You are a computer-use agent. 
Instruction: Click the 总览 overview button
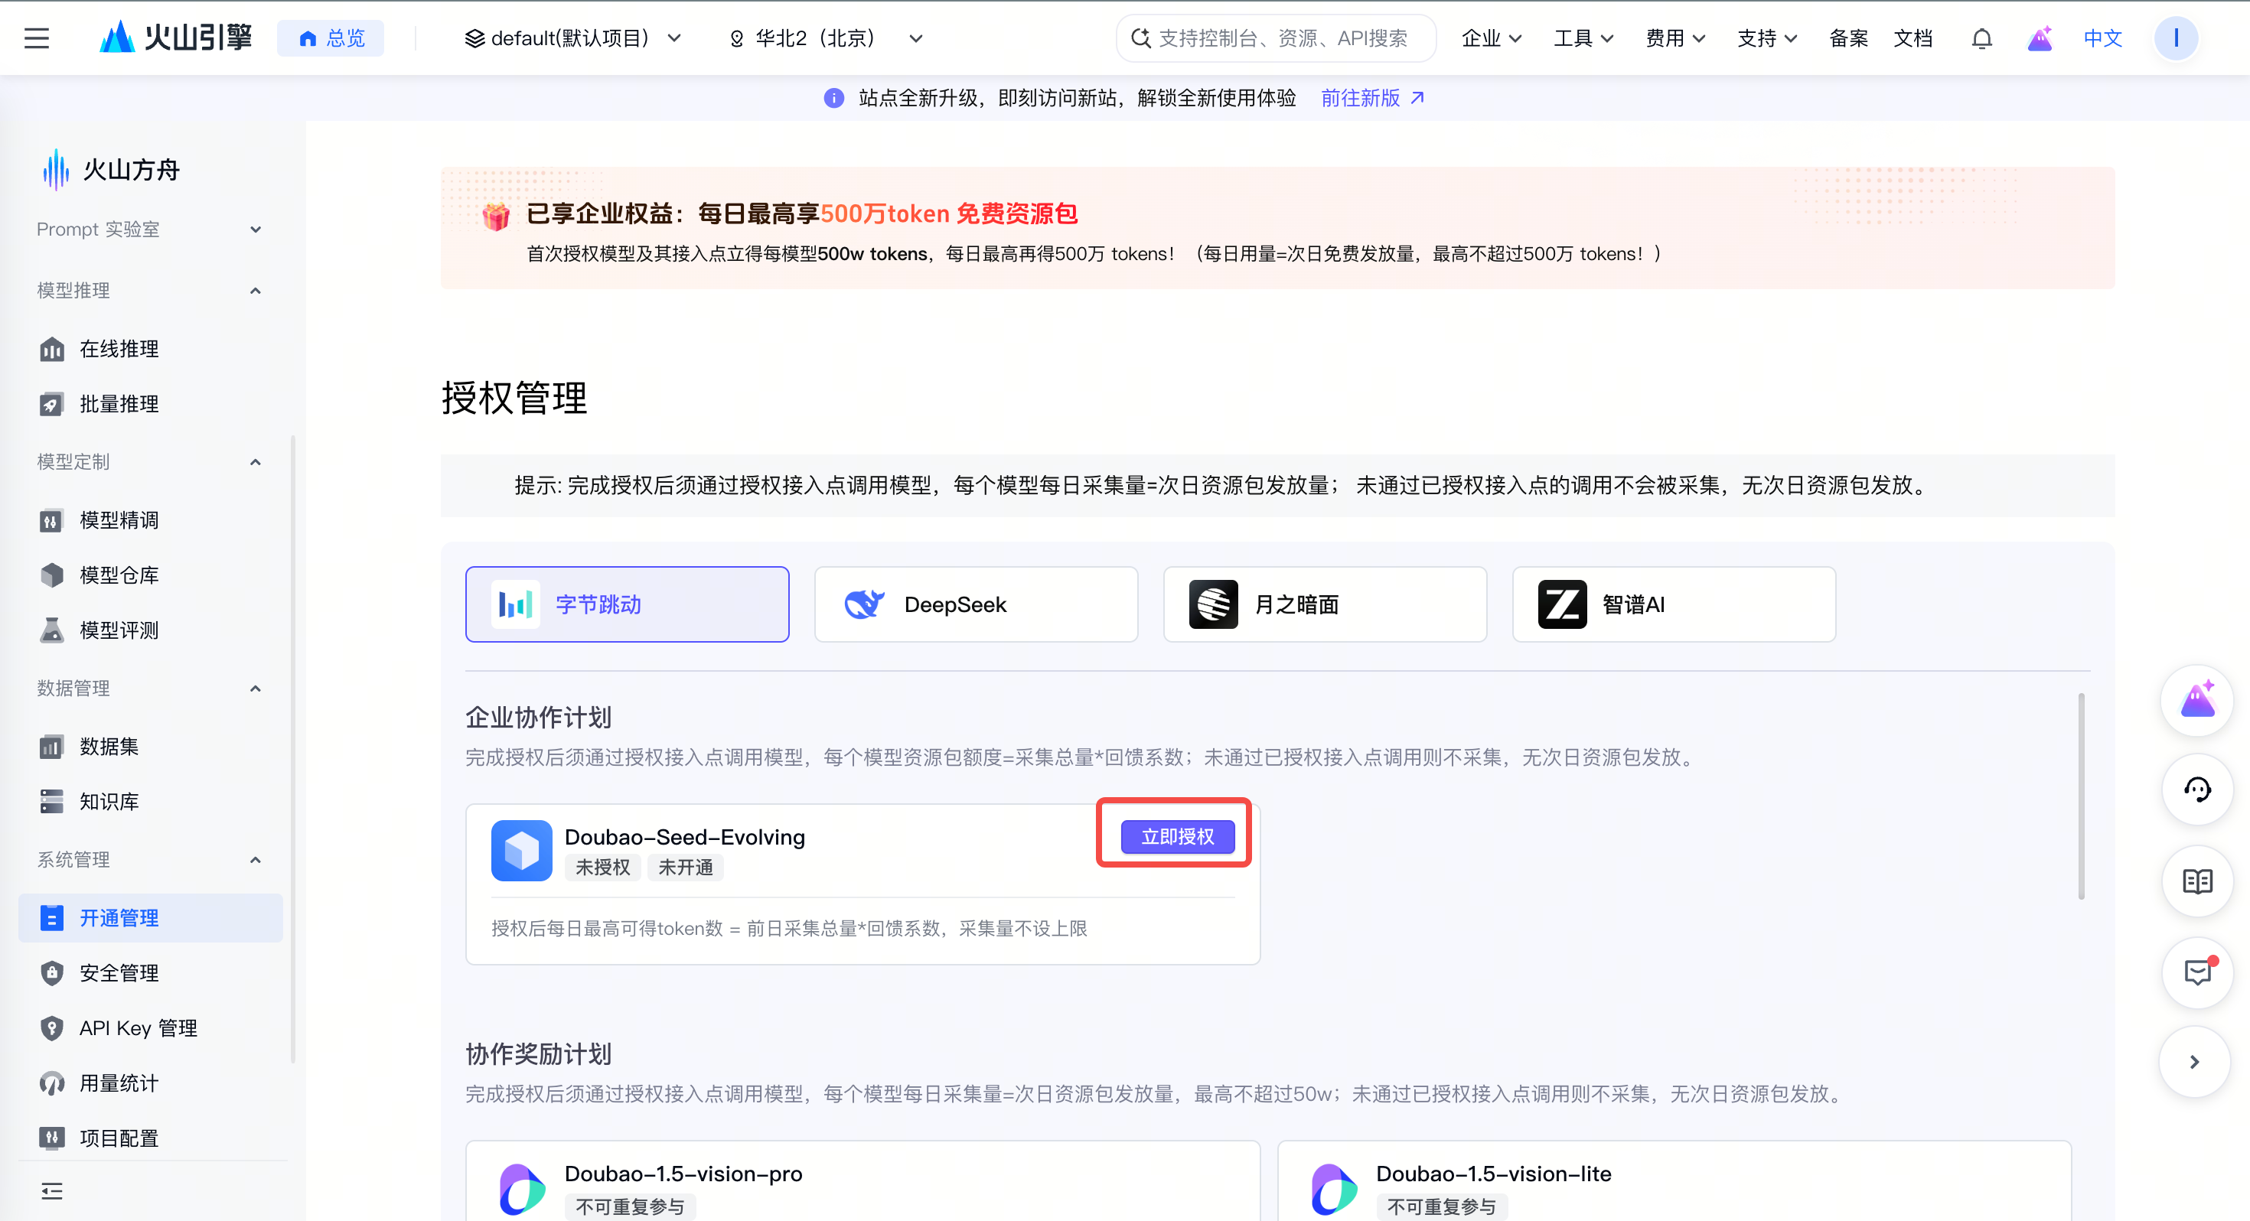click(x=330, y=38)
